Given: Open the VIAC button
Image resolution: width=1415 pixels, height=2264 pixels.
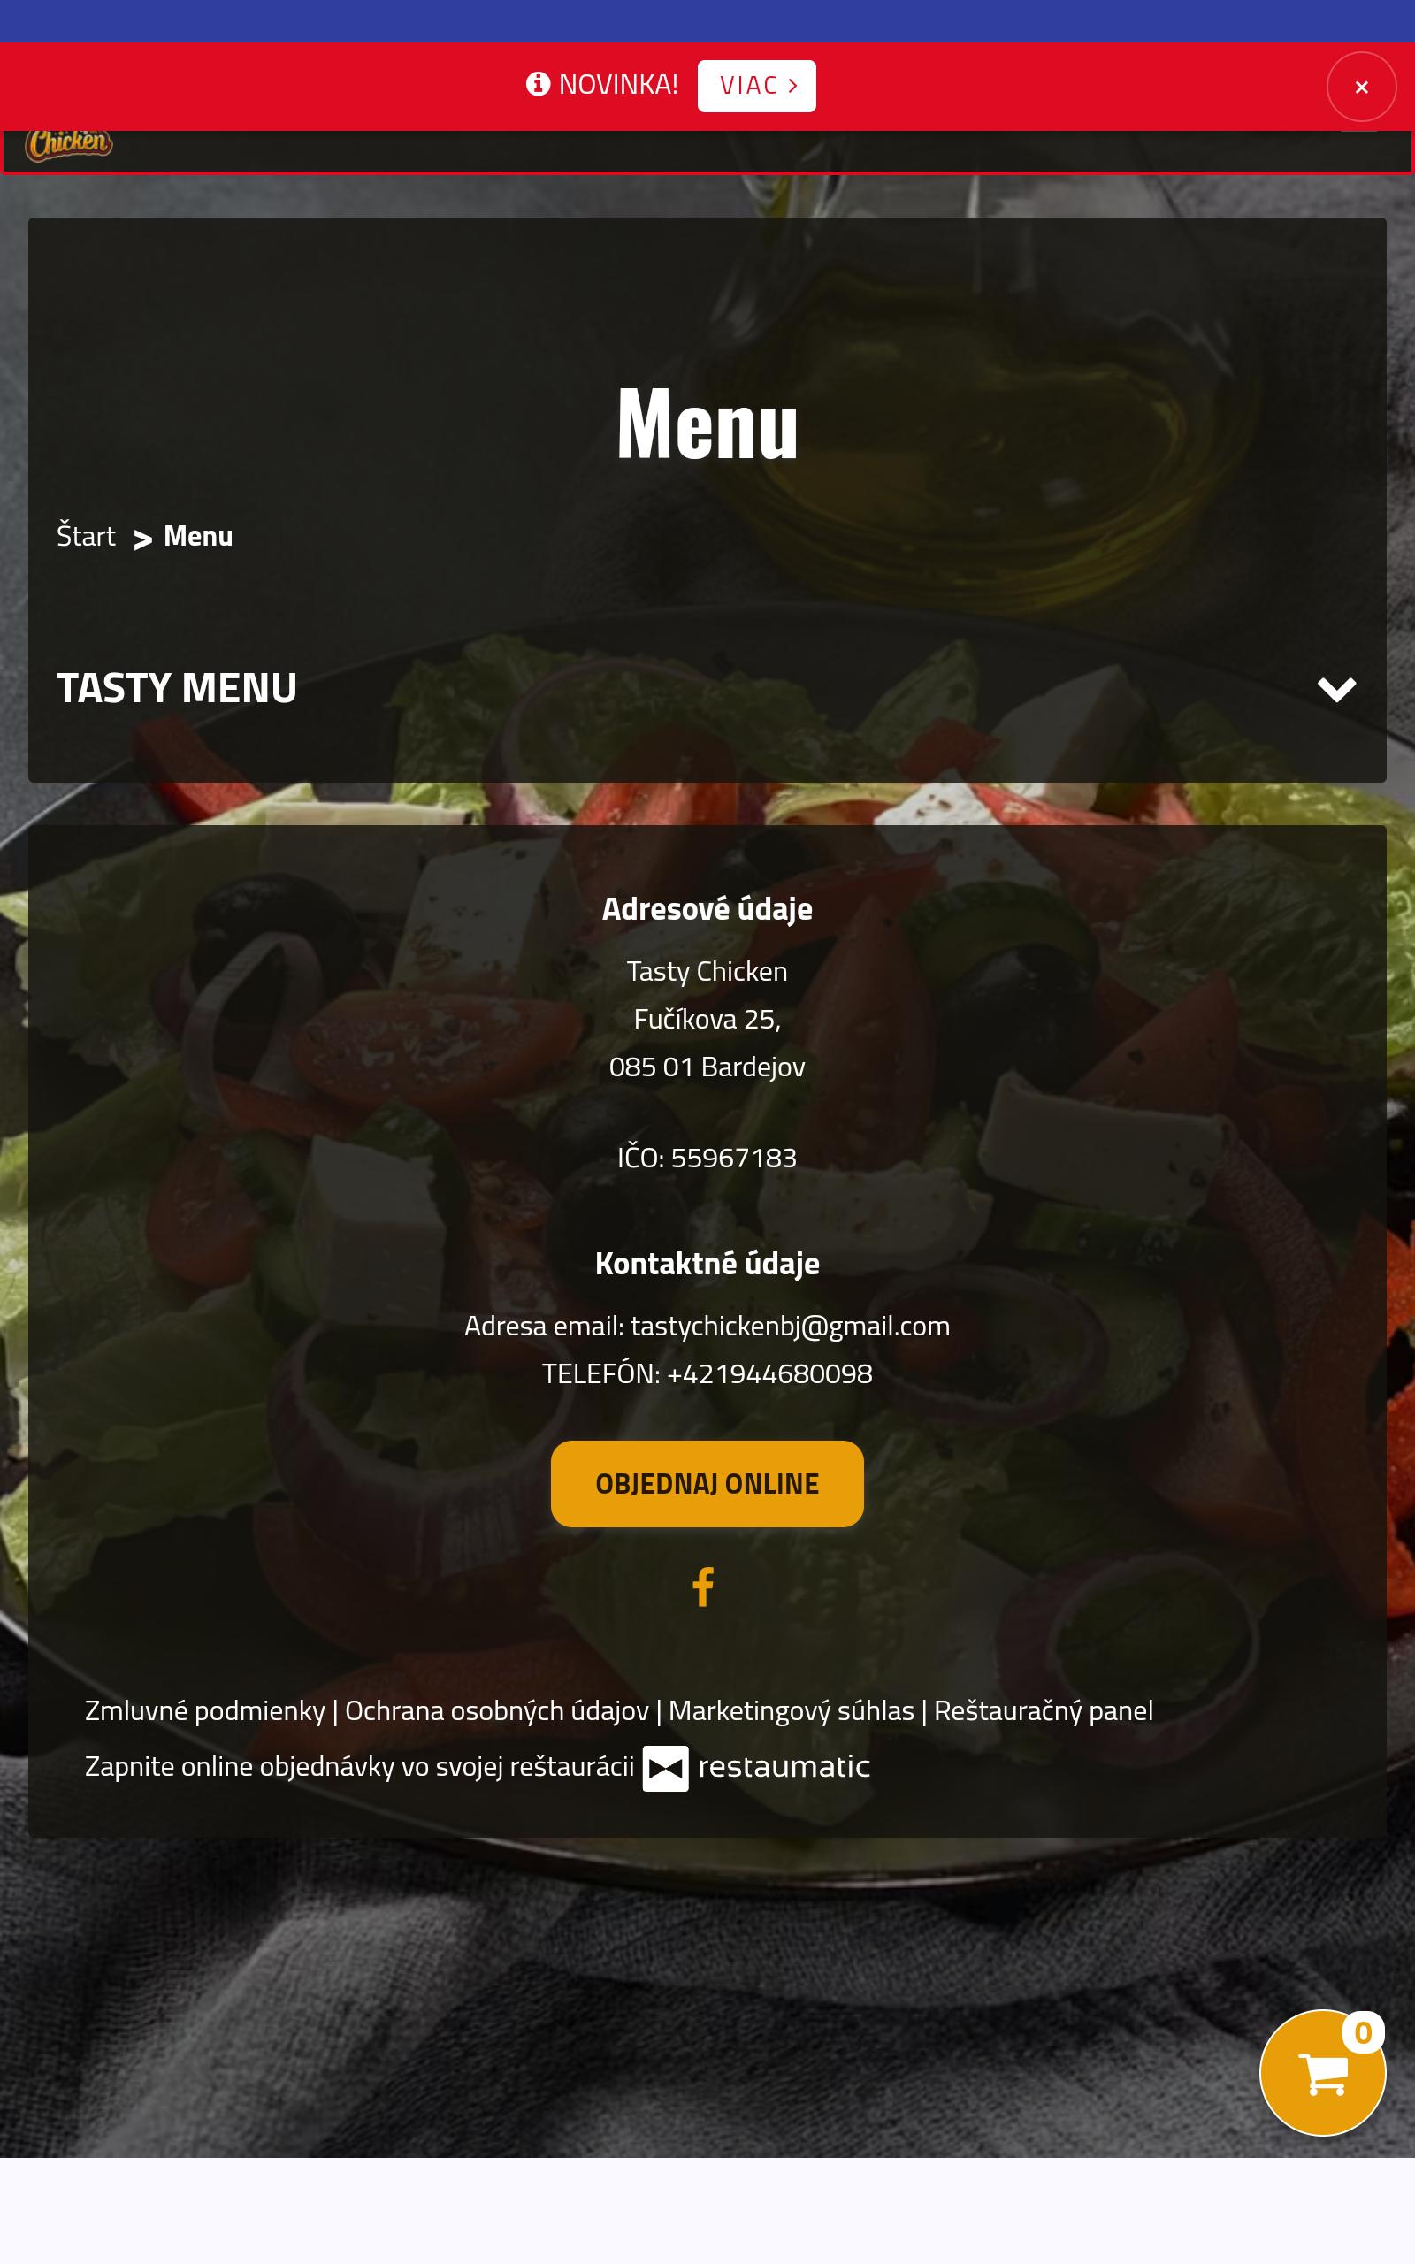Looking at the screenshot, I should [x=757, y=86].
